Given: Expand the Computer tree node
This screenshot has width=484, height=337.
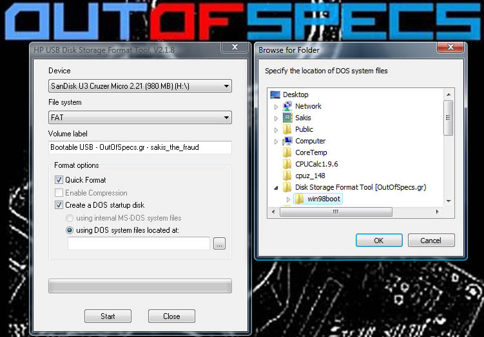Looking at the screenshot, I should click(x=276, y=141).
